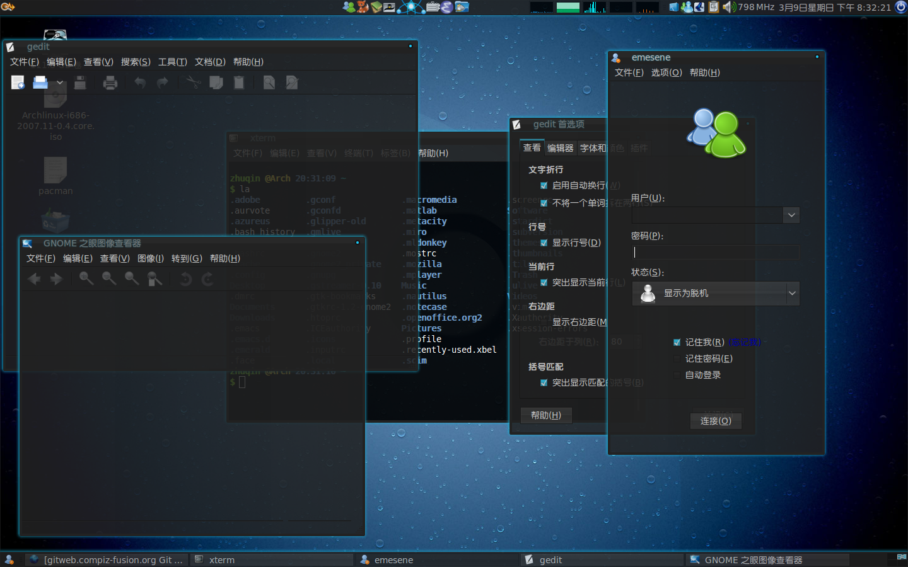The image size is (908, 567).
Task: Click Zoom Out icon in image viewer
Action: 109,279
